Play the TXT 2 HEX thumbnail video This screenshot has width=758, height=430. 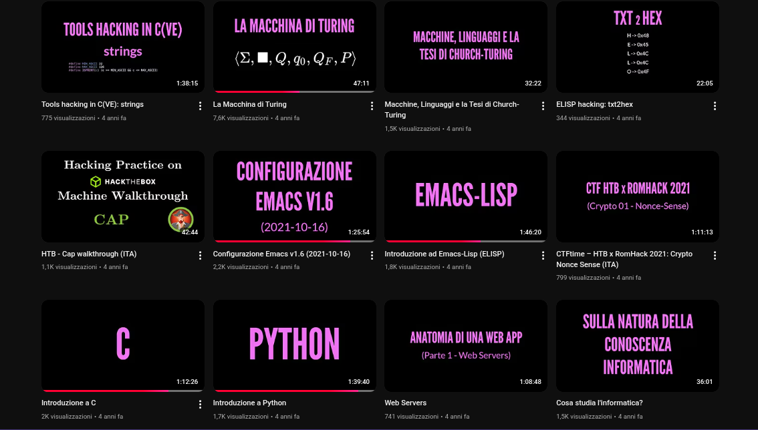click(637, 47)
